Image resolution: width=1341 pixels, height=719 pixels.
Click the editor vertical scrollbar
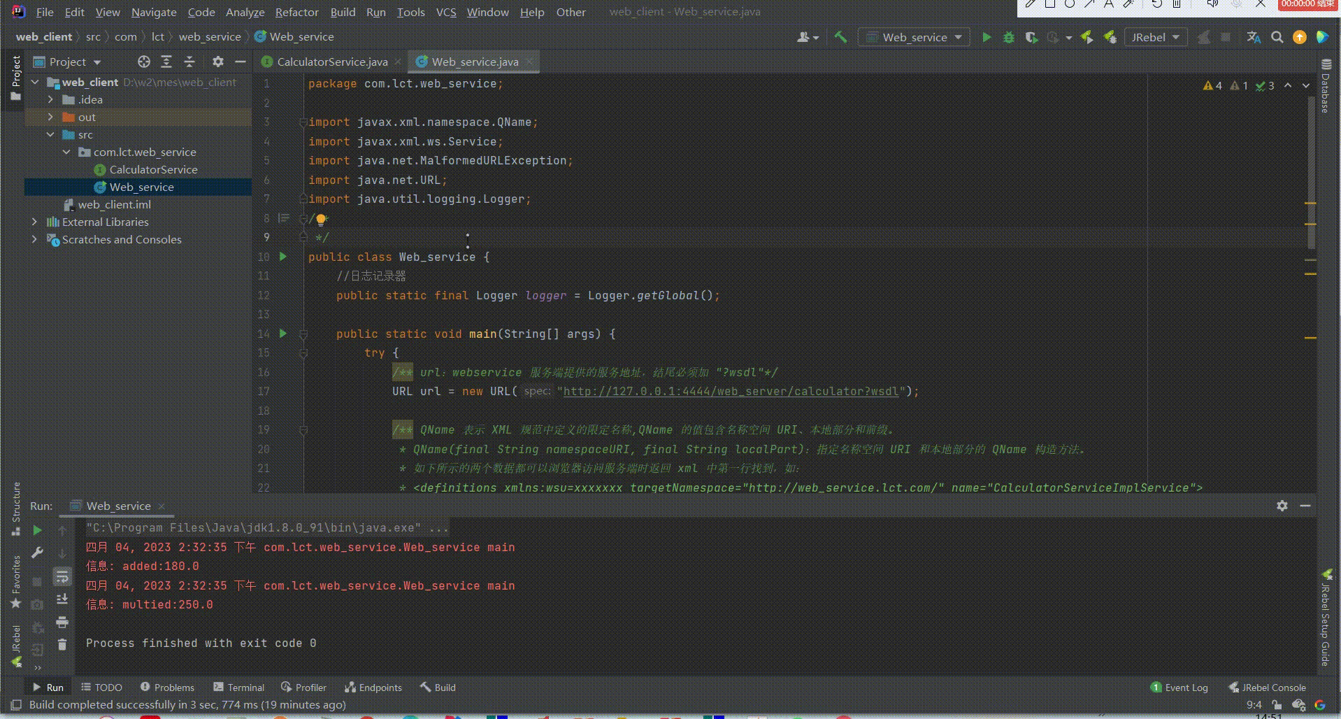coord(1311,172)
